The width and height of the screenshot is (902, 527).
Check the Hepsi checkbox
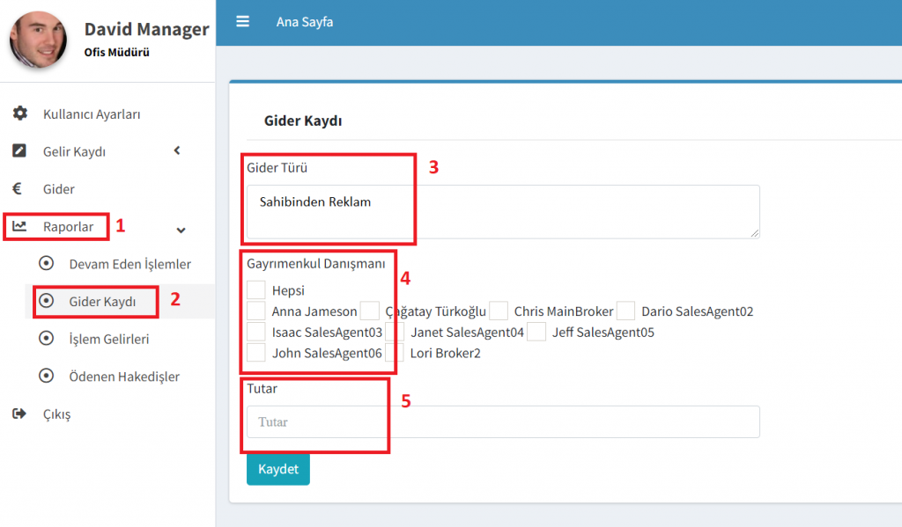256,289
